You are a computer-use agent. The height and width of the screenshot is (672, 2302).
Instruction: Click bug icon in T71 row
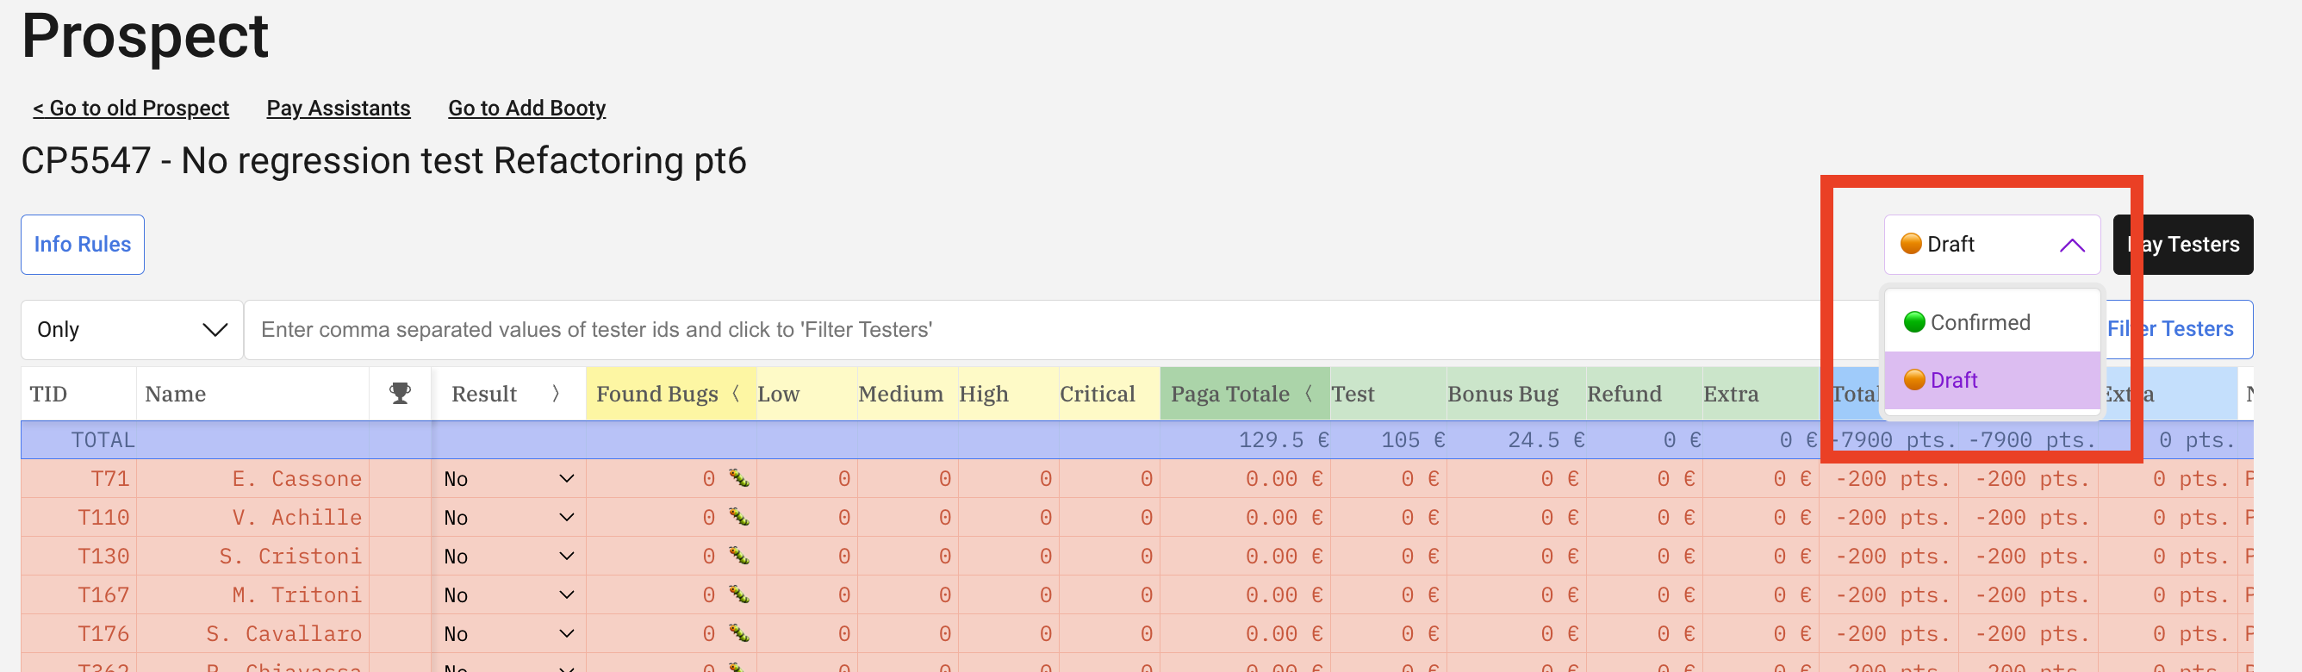pos(738,478)
